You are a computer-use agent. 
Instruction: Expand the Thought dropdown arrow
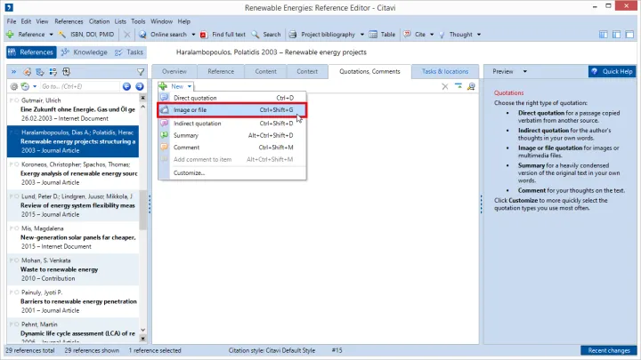pyautogui.click(x=479, y=35)
